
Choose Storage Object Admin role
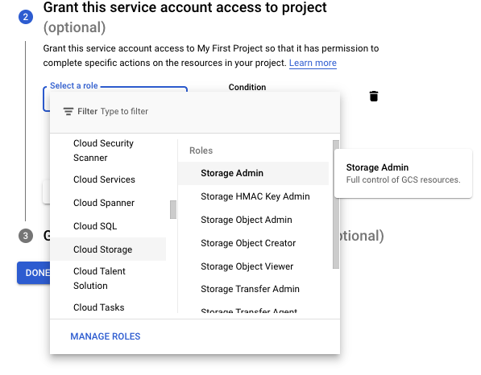coord(253,220)
